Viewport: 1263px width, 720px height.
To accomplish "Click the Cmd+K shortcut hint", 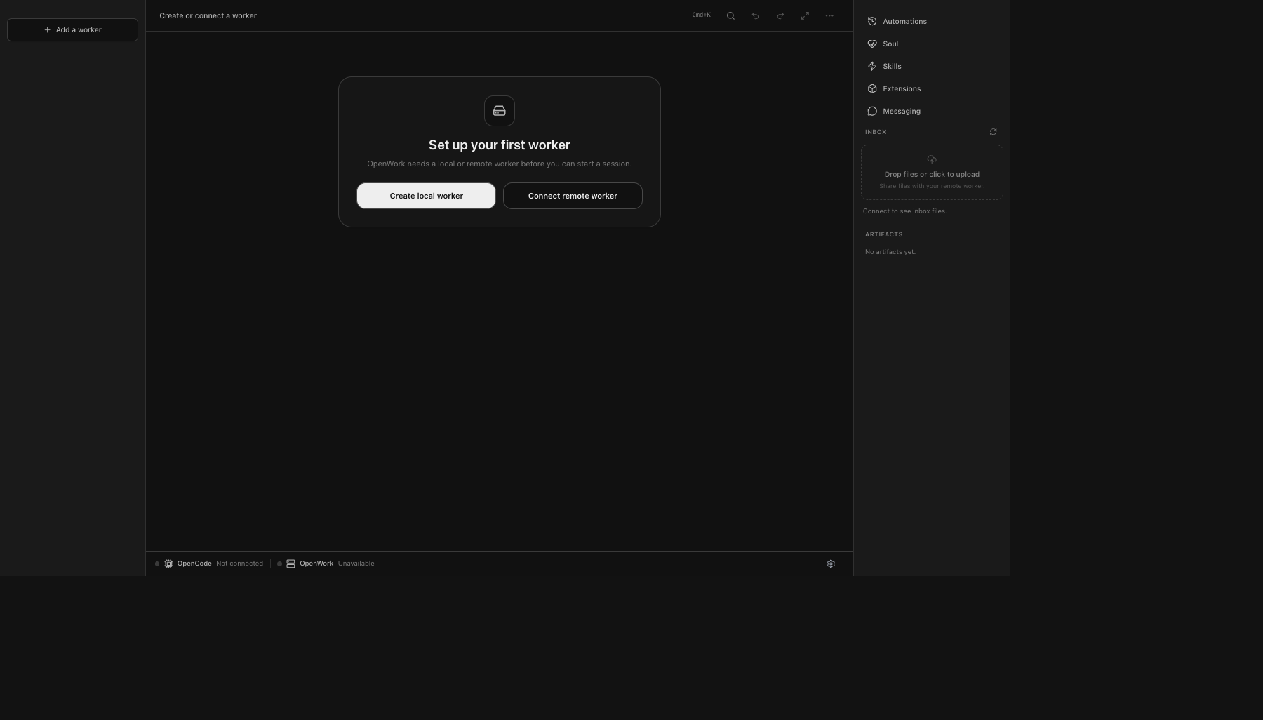I will coord(701,15).
